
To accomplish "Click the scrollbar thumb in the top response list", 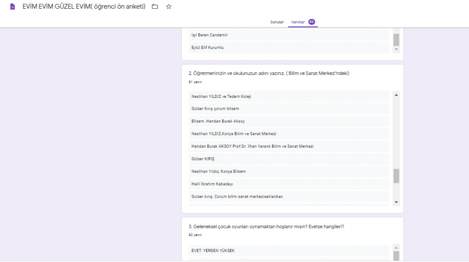I will [396, 39].
